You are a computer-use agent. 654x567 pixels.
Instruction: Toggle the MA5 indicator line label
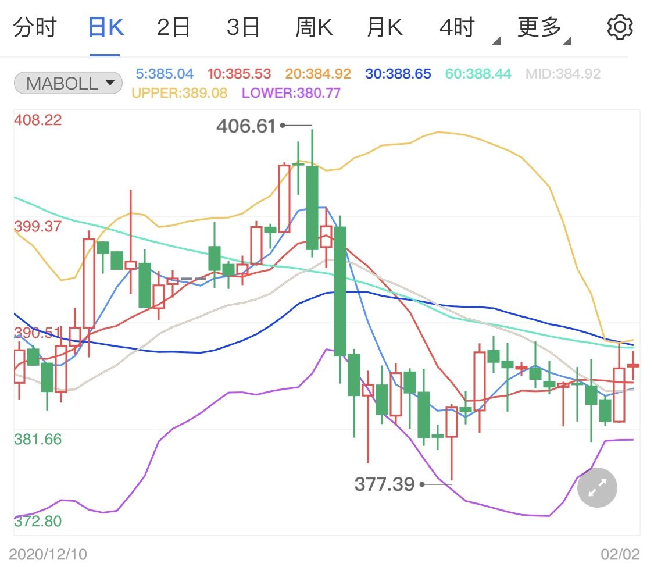[x=164, y=74]
